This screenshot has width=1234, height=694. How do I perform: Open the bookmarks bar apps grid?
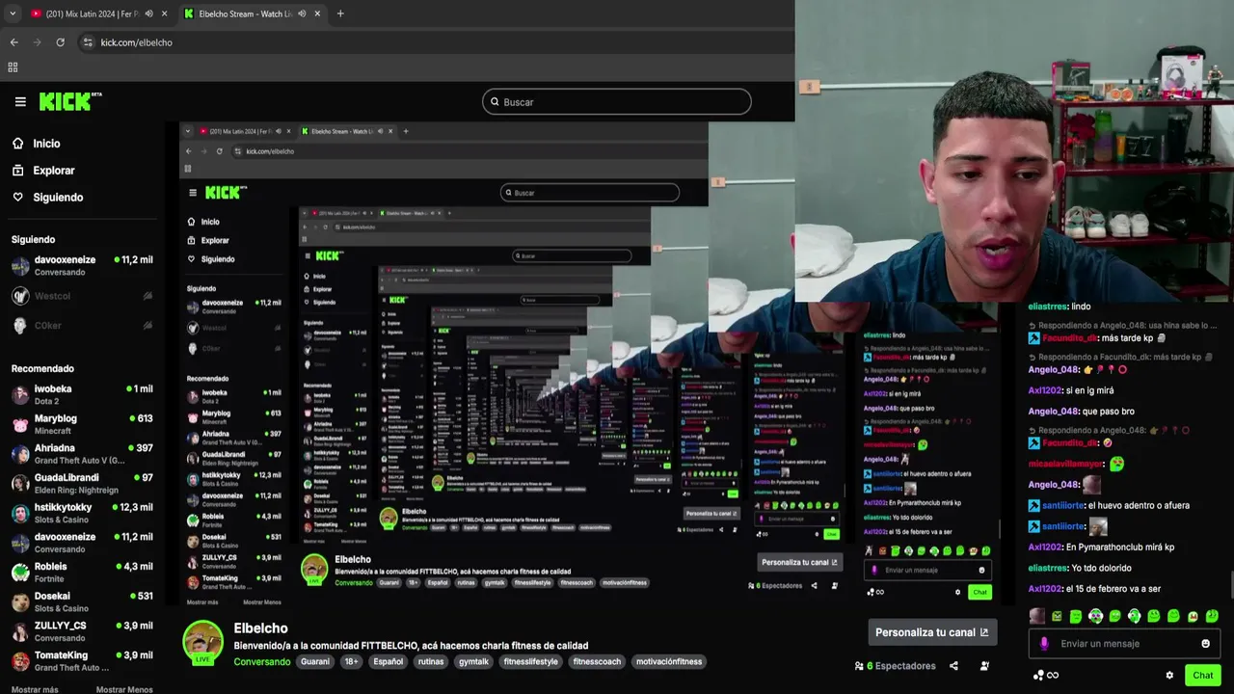[13, 67]
